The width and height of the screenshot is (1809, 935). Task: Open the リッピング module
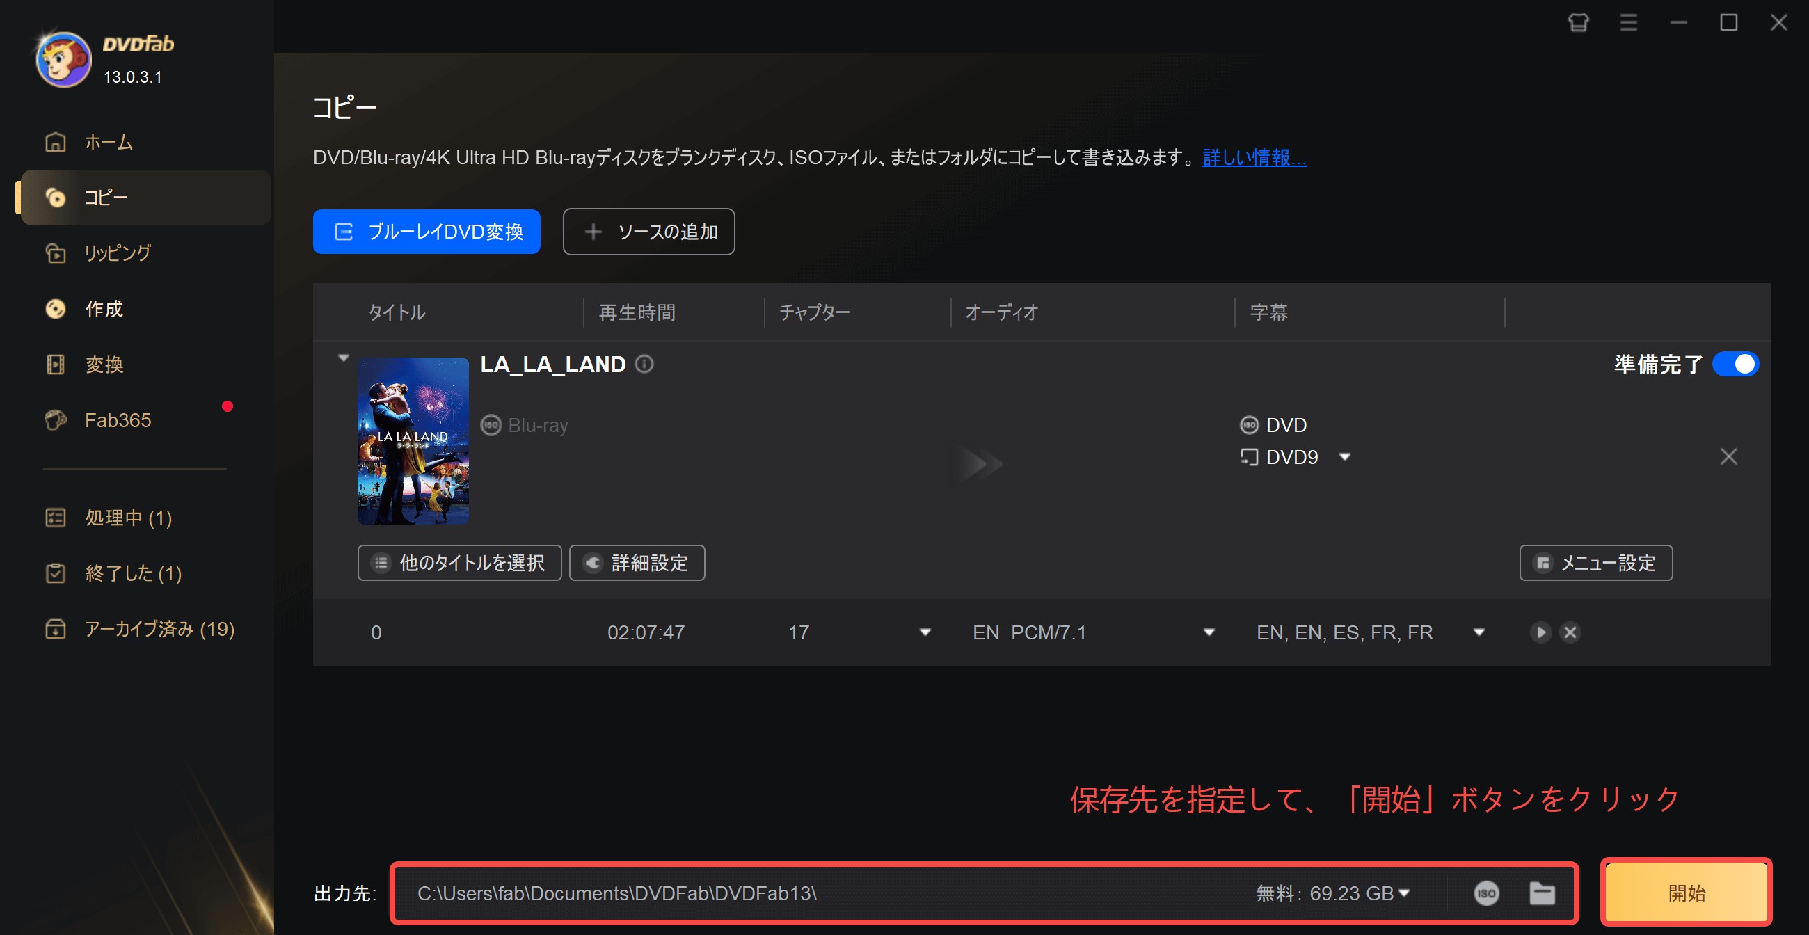click(x=118, y=253)
